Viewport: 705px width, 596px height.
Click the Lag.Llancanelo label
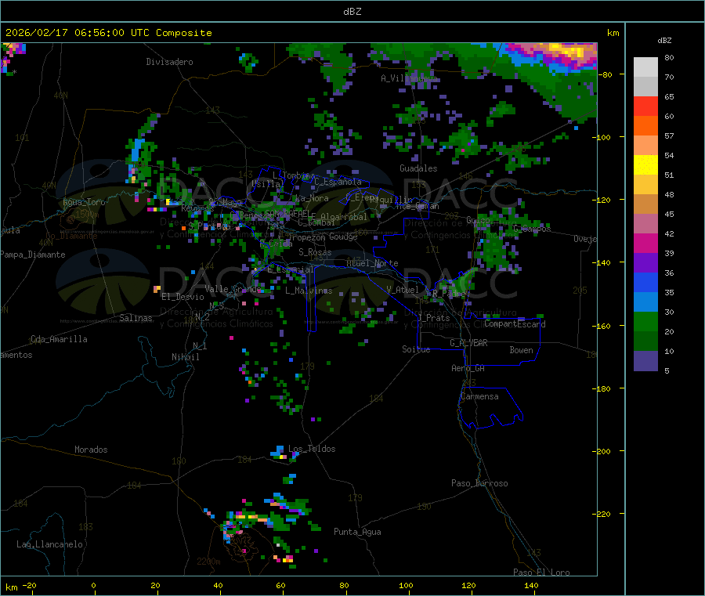50,544
